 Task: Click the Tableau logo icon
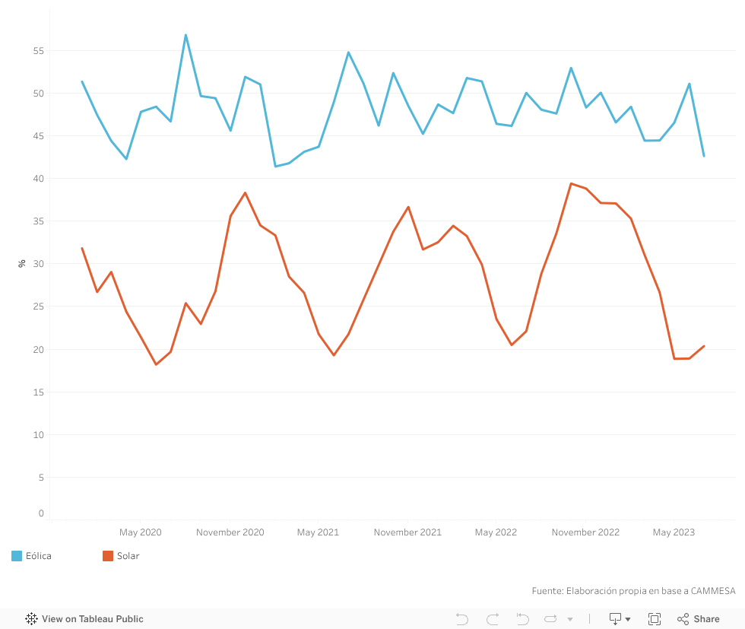click(32, 619)
